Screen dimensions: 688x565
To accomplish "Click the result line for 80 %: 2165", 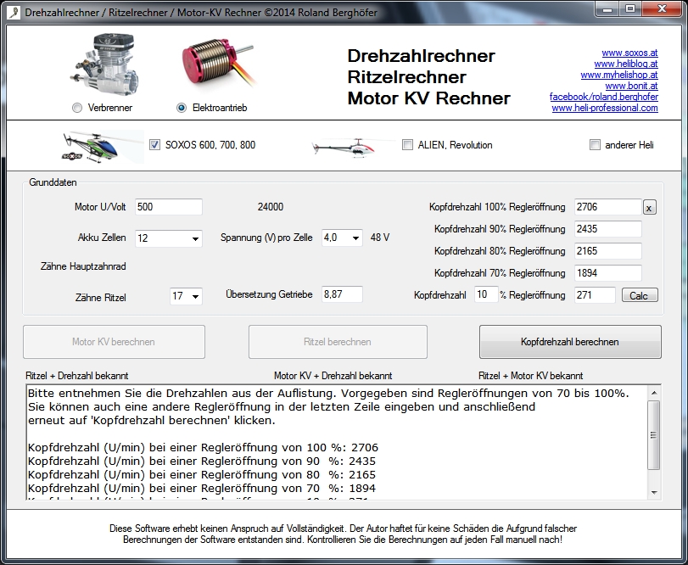I will coord(201,475).
